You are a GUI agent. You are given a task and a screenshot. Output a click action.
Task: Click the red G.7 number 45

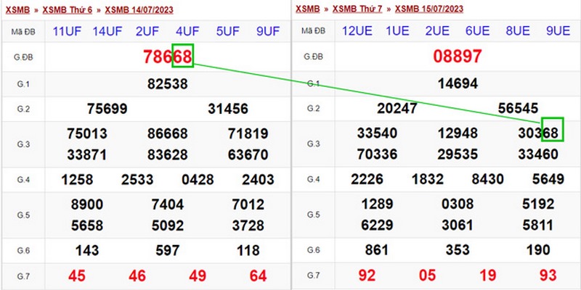76,275
